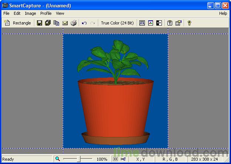Viewport: 231px width, 164px height.
Task: Click the Help menu at right
Action: [223, 13]
